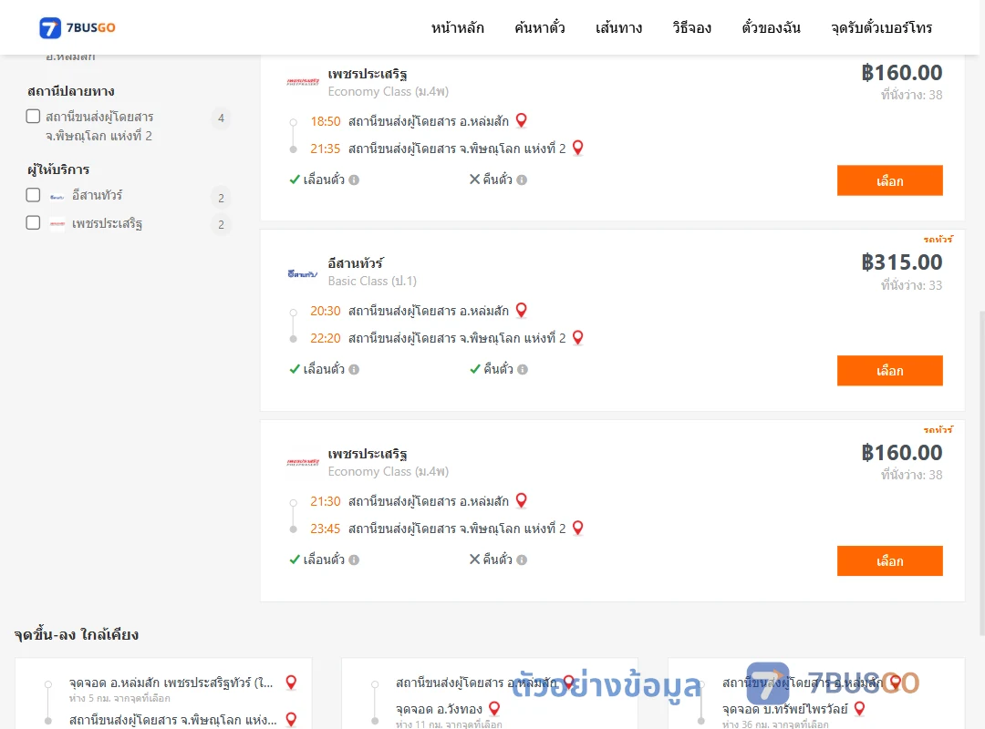Click อีสานทัวร์ operator name in 20:30 card
The width and height of the screenshot is (985, 729).
tap(356, 263)
